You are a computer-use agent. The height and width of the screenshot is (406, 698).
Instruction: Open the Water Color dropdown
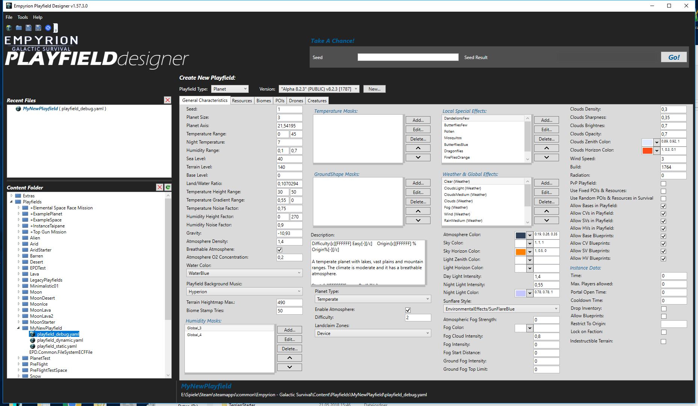coord(244,273)
